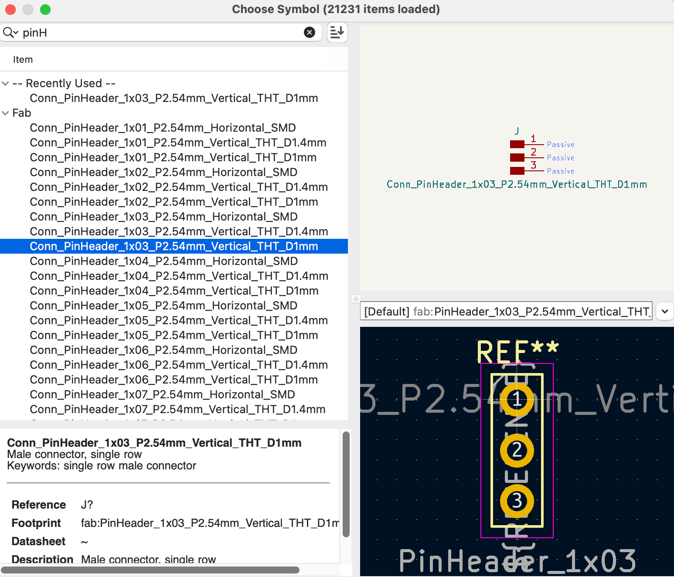Image resolution: width=674 pixels, height=577 pixels.
Task: Select Conn_PinHeader_1x01_P2.54mm_Vertical_THT_D1.4mm
Action: click(178, 143)
